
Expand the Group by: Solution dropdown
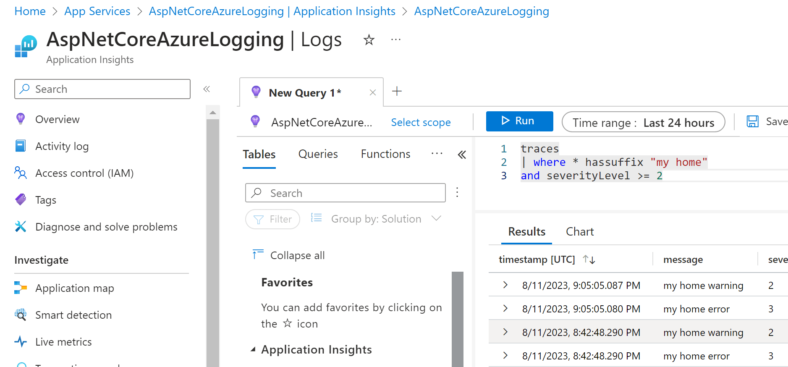pos(436,218)
